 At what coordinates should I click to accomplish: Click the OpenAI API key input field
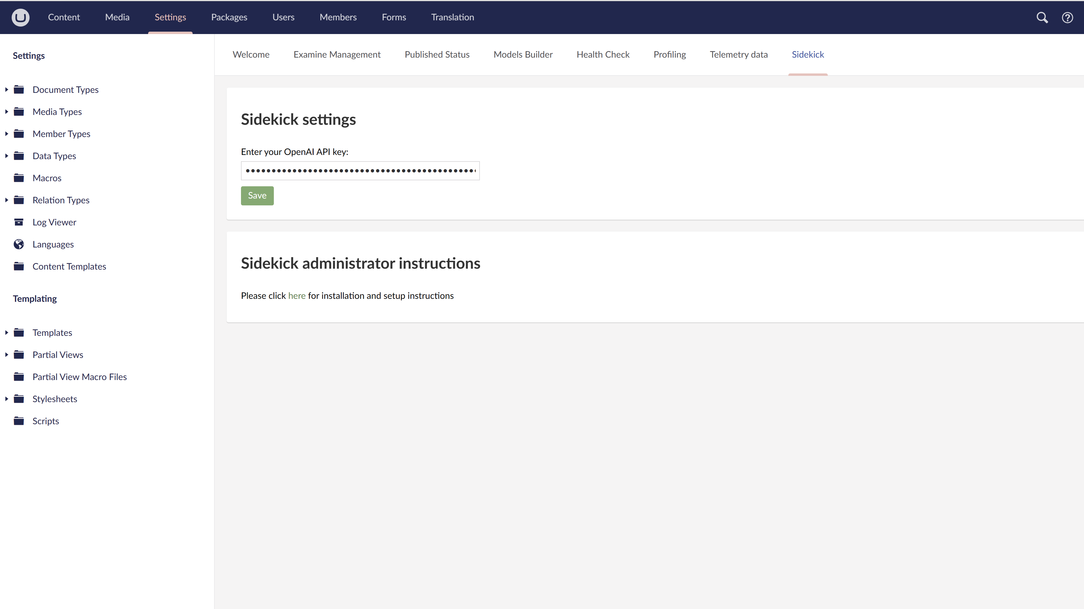point(360,170)
